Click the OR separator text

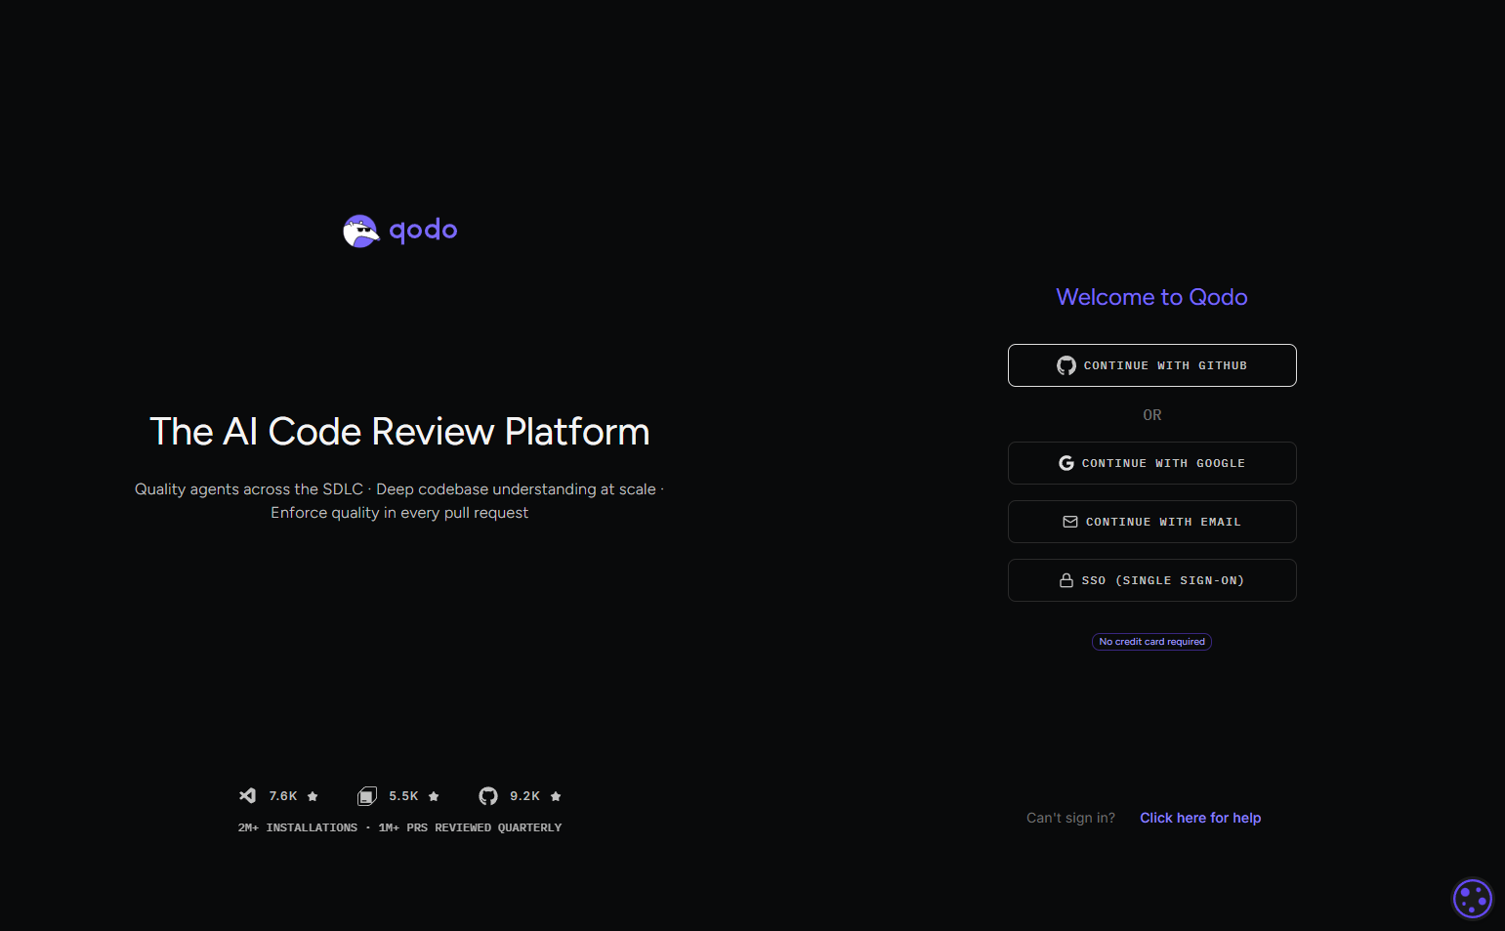1152,415
